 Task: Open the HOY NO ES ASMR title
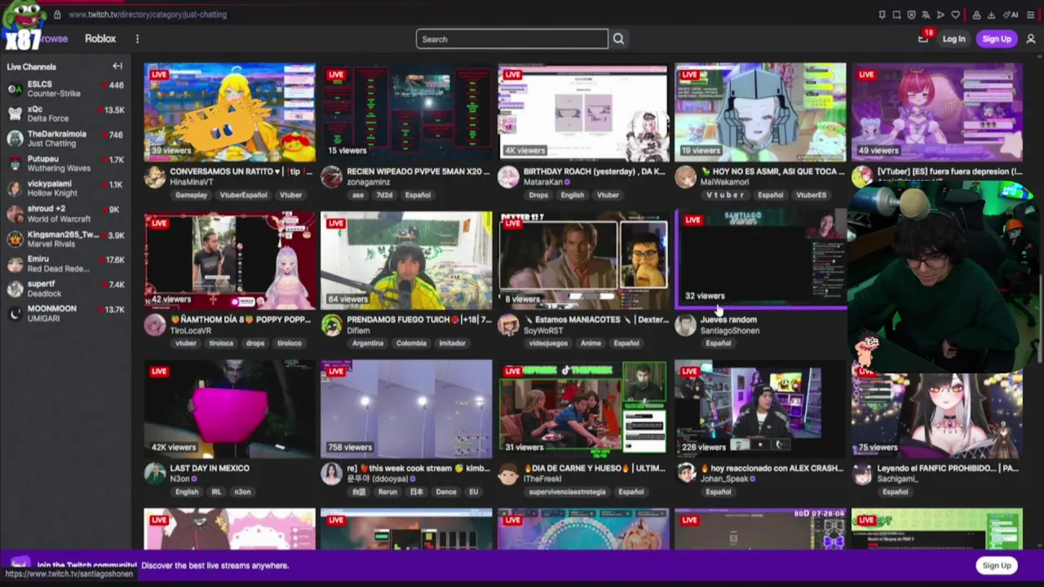[773, 172]
